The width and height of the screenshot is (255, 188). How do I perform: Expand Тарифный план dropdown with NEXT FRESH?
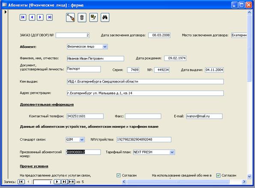click(172, 152)
